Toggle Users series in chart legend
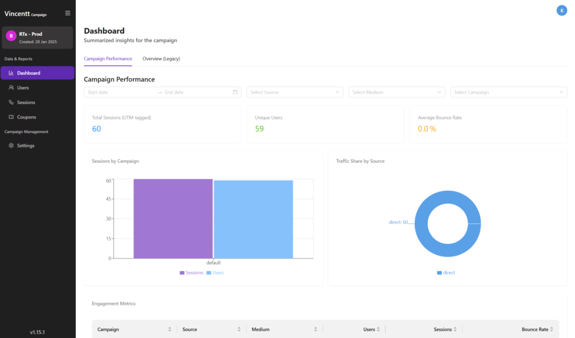Image resolution: width=575 pixels, height=338 pixels. (x=215, y=273)
